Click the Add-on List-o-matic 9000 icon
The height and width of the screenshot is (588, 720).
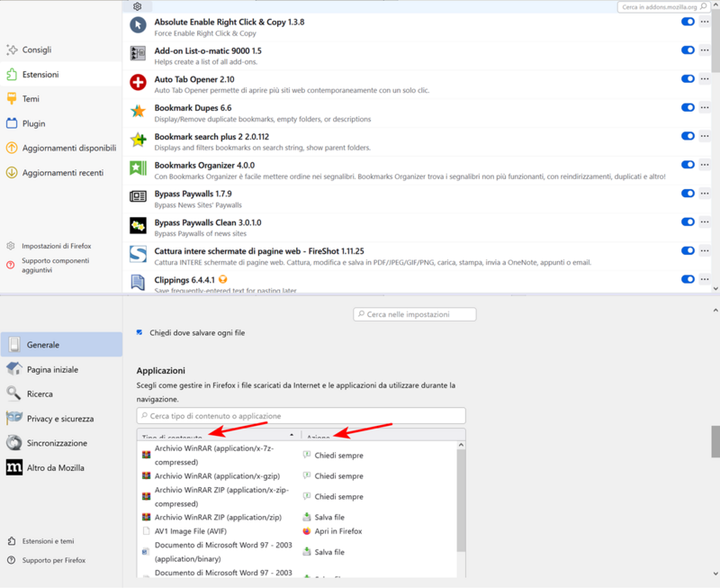138,53
